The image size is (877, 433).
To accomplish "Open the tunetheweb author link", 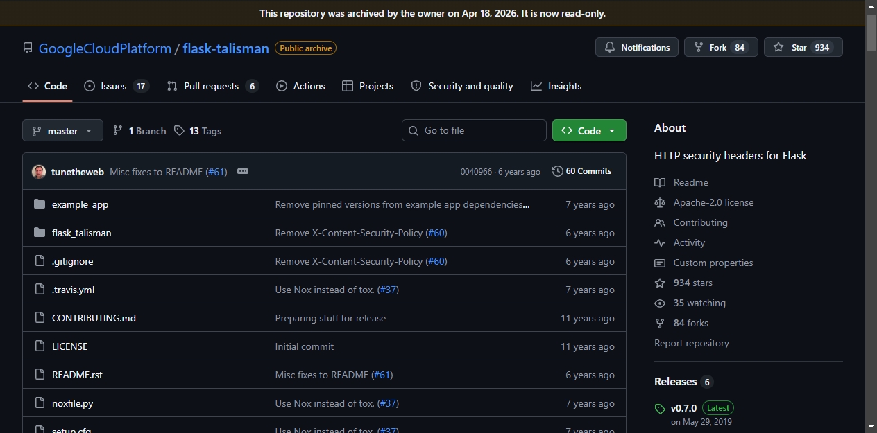I will (x=78, y=172).
